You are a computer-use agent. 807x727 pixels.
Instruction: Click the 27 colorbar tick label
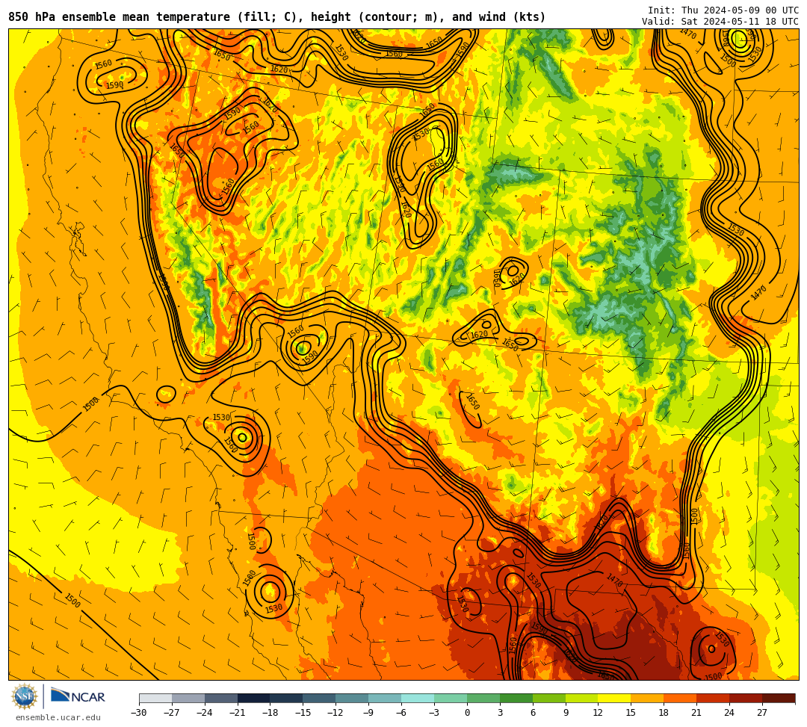[763, 713]
